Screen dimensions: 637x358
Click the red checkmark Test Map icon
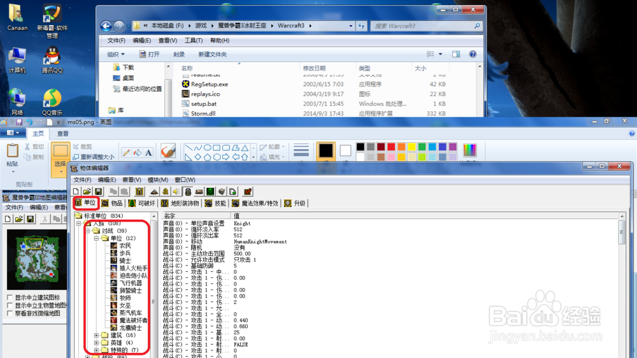tap(247, 191)
